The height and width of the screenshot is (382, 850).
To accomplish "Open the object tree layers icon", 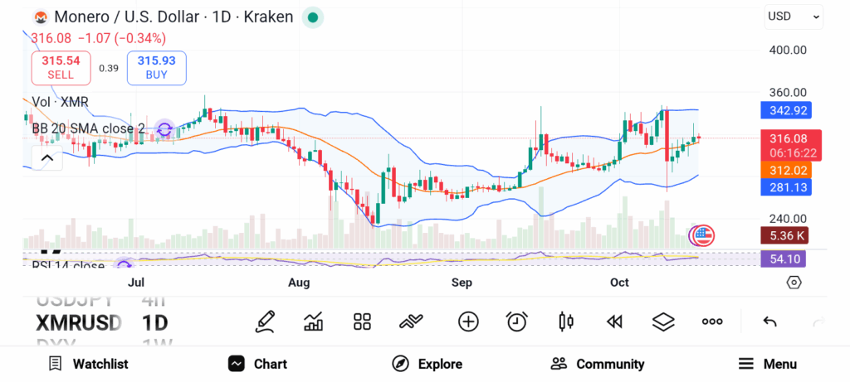I will [x=662, y=322].
